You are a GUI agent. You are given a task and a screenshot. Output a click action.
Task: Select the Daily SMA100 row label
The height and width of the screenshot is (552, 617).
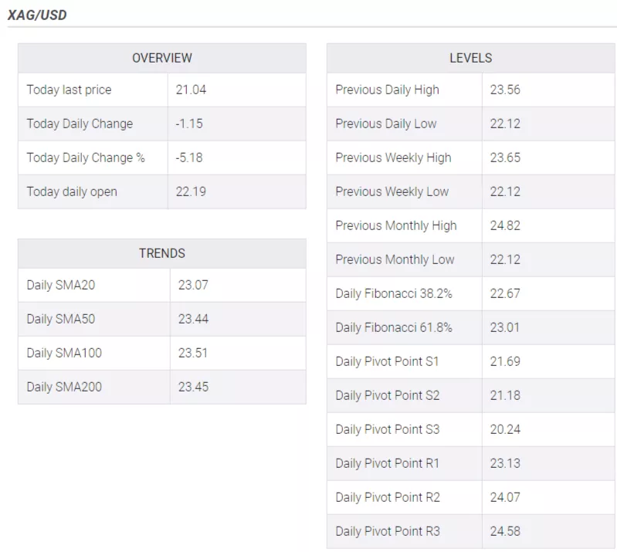[64, 353]
